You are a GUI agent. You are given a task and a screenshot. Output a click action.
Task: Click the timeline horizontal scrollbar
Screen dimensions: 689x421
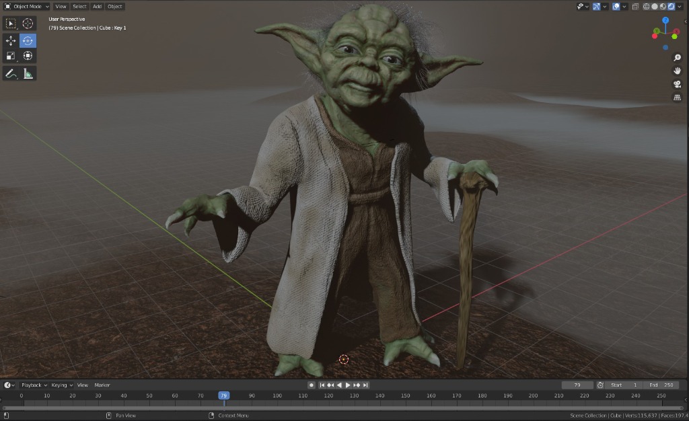click(x=342, y=408)
